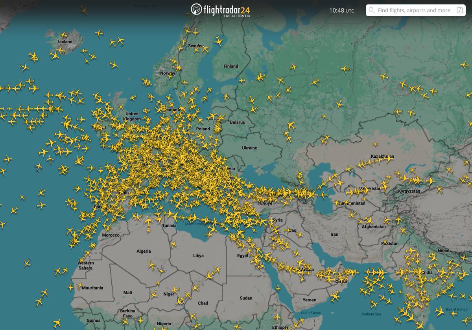Screen dimensions: 472x330
Task: Select the aircraft just above the Ethiopia label
Action: click(278, 317)
